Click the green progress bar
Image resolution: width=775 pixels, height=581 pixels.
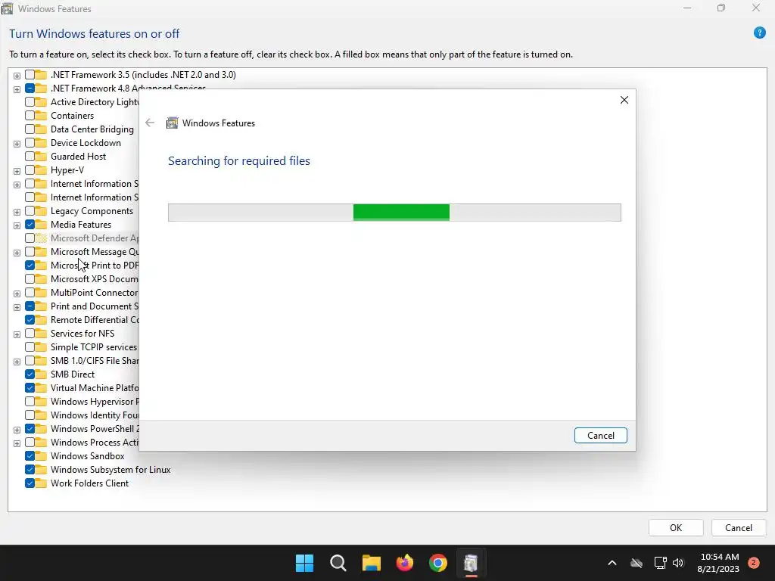(x=401, y=213)
